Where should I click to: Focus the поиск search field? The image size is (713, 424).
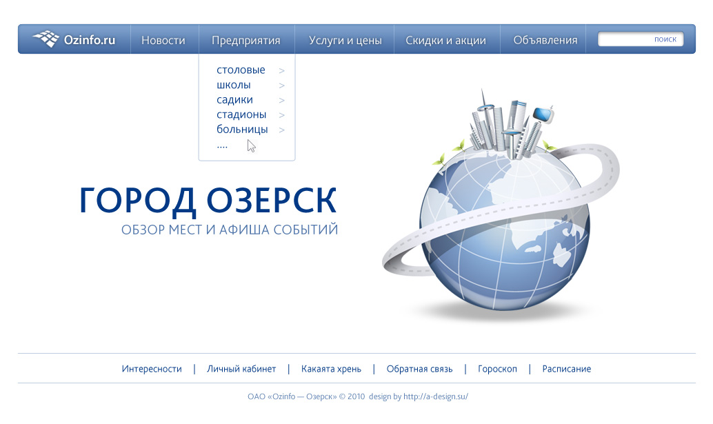pos(641,39)
